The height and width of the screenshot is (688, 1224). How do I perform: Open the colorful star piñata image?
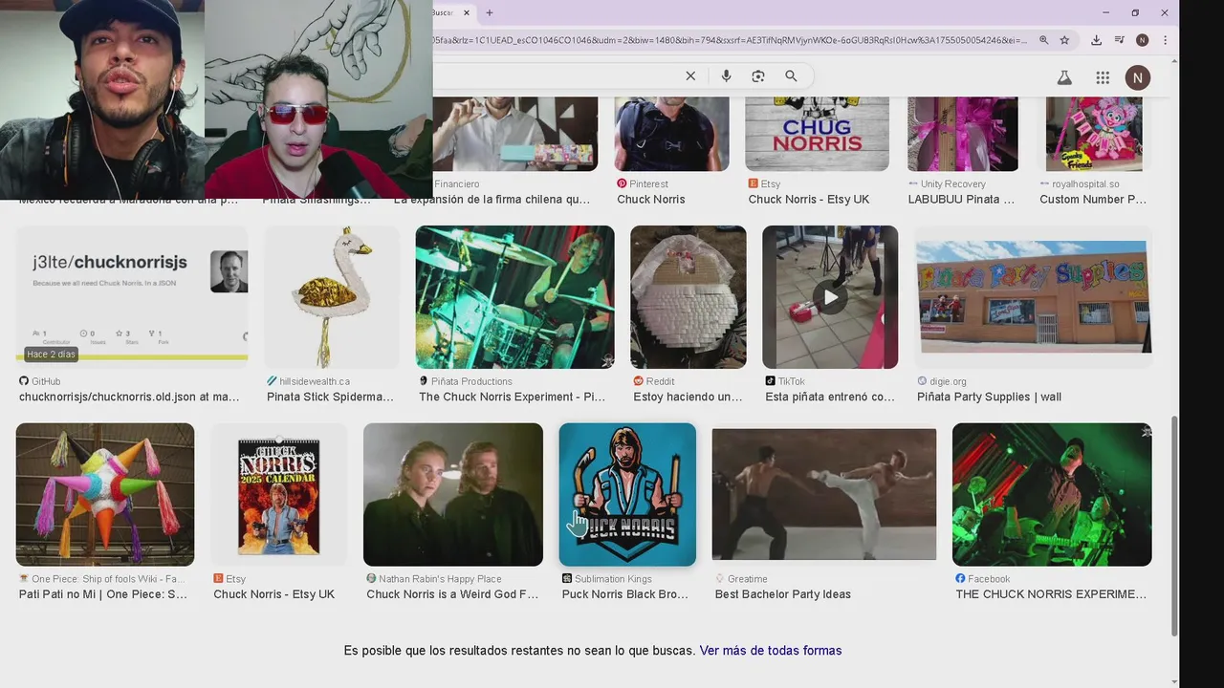(x=105, y=495)
